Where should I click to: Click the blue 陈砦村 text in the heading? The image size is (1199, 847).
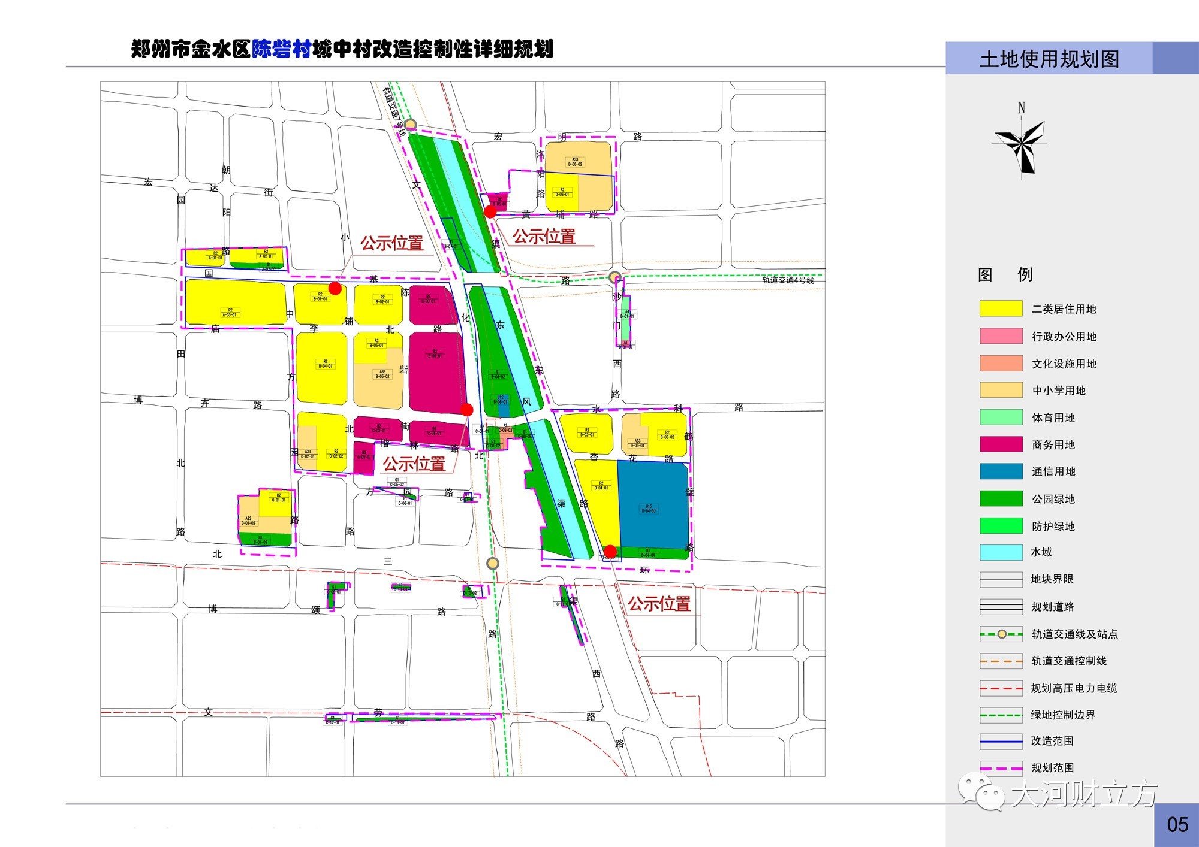coord(281,49)
